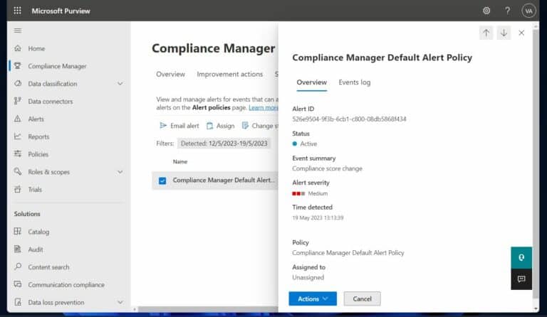Open the help question mark icon

pos(507,11)
